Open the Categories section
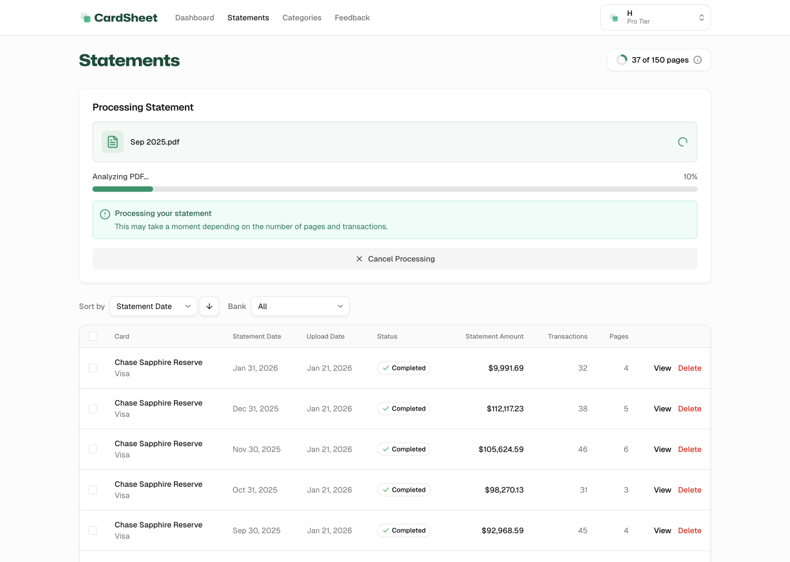Screen dimensions: 790x562 [x=302, y=18]
